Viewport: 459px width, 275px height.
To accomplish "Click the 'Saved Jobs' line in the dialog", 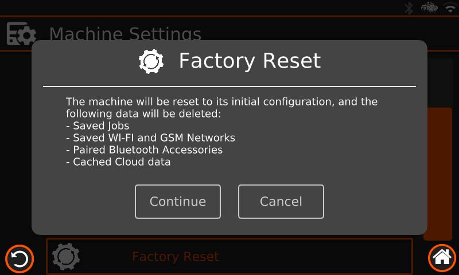I will tap(98, 125).
